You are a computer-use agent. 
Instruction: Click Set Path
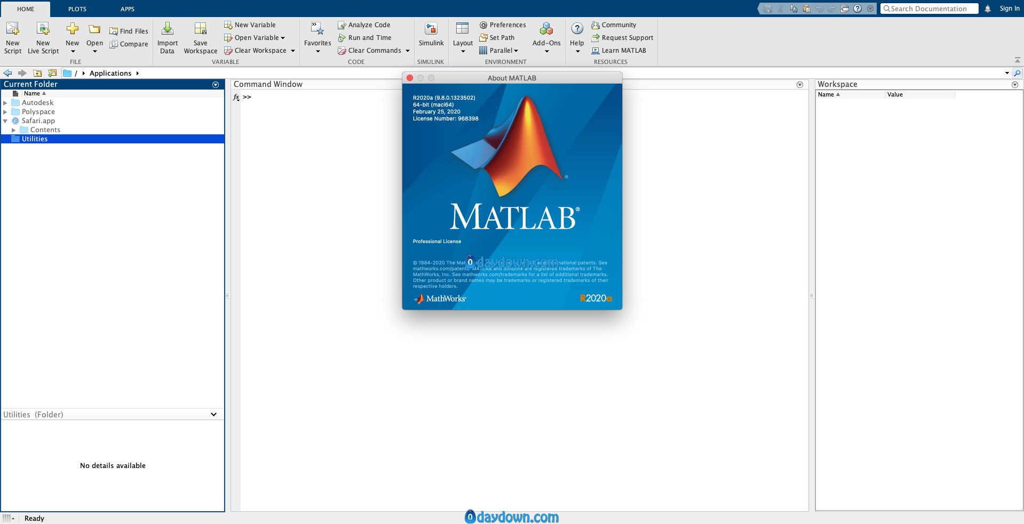pyautogui.click(x=497, y=38)
